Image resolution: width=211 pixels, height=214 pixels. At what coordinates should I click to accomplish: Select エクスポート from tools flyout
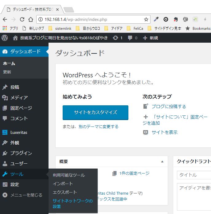[x=65, y=192]
